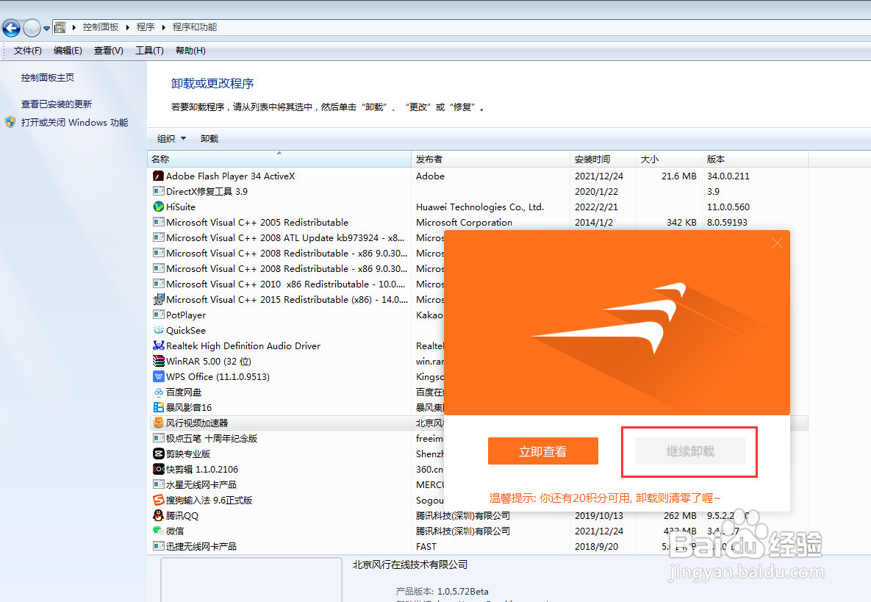The image size is (871, 602).
Task: Open the recent pages dropdown arrow
Action: click(x=46, y=28)
